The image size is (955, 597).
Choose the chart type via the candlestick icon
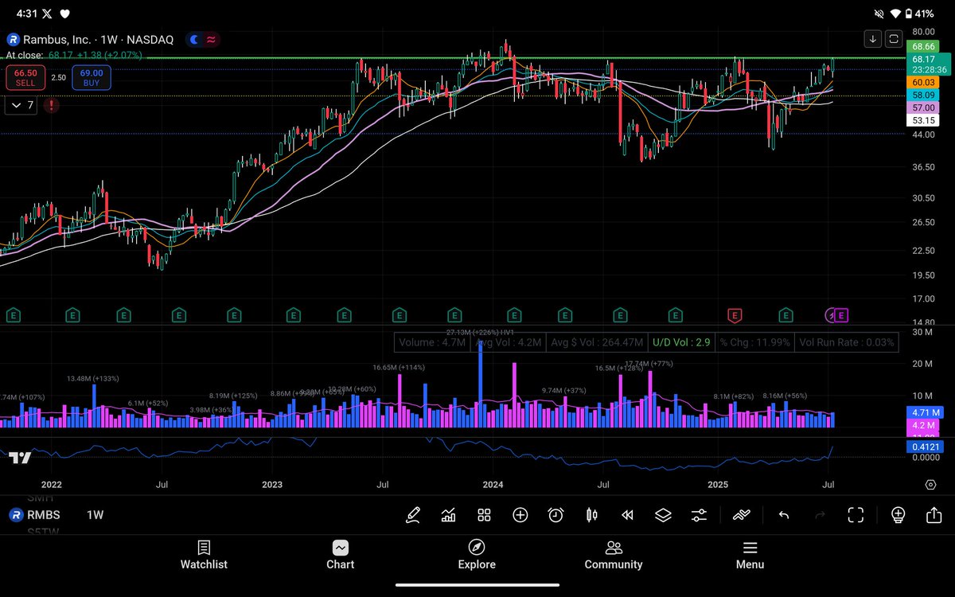pos(591,515)
